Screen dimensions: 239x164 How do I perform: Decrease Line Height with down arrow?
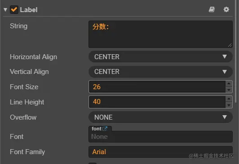[229, 105]
